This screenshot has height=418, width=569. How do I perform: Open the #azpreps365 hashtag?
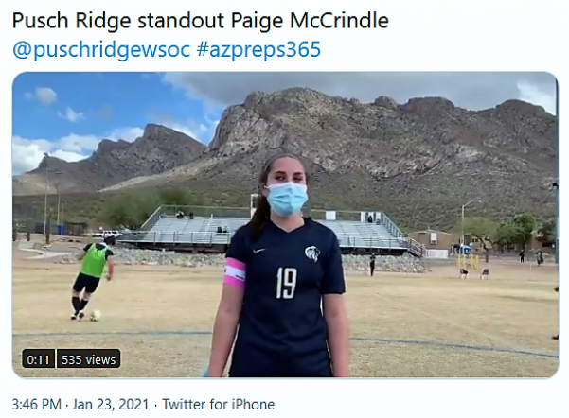[258, 49]
